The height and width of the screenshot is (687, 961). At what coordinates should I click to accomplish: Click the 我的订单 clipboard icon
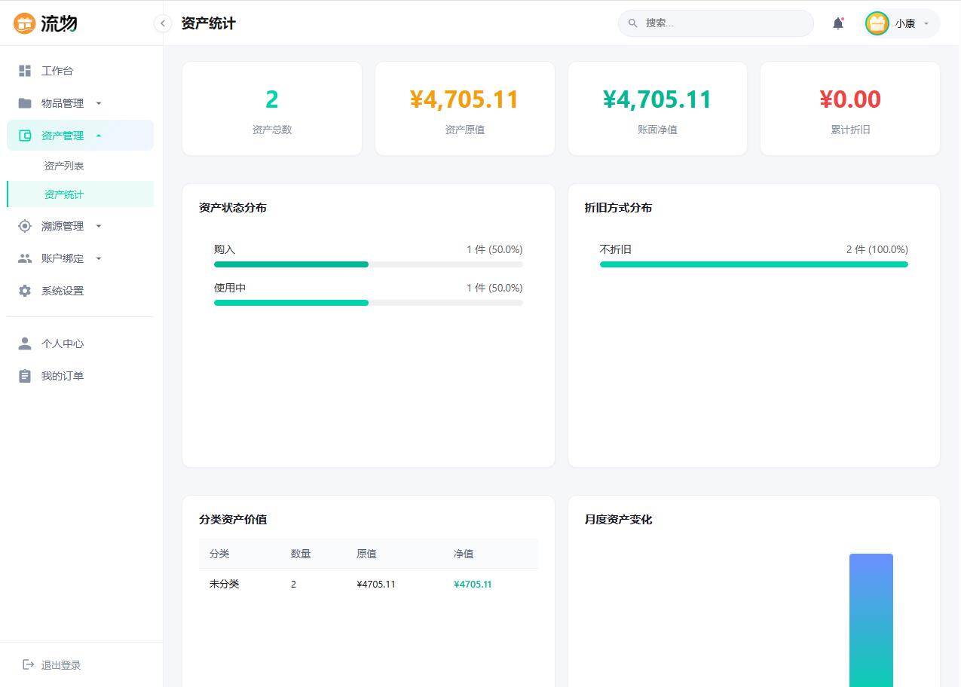pyautogui.click(x=25, y=376)
